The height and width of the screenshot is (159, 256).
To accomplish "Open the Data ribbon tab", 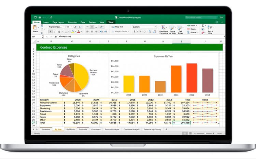I will click(x=83, y=22).
